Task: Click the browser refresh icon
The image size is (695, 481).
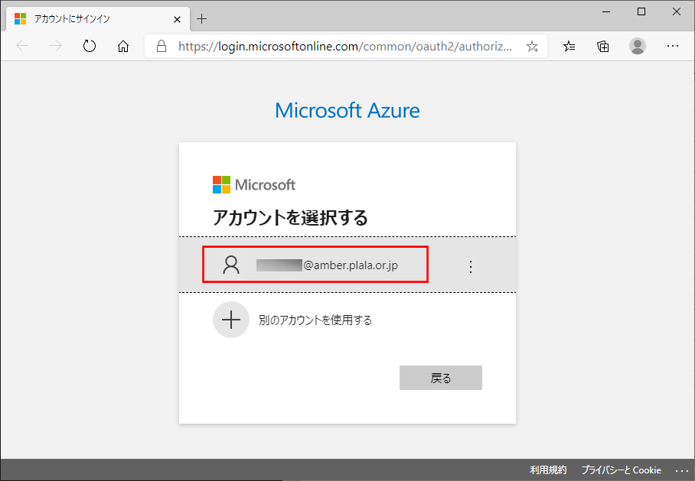Action: click(x=90, y=46)
